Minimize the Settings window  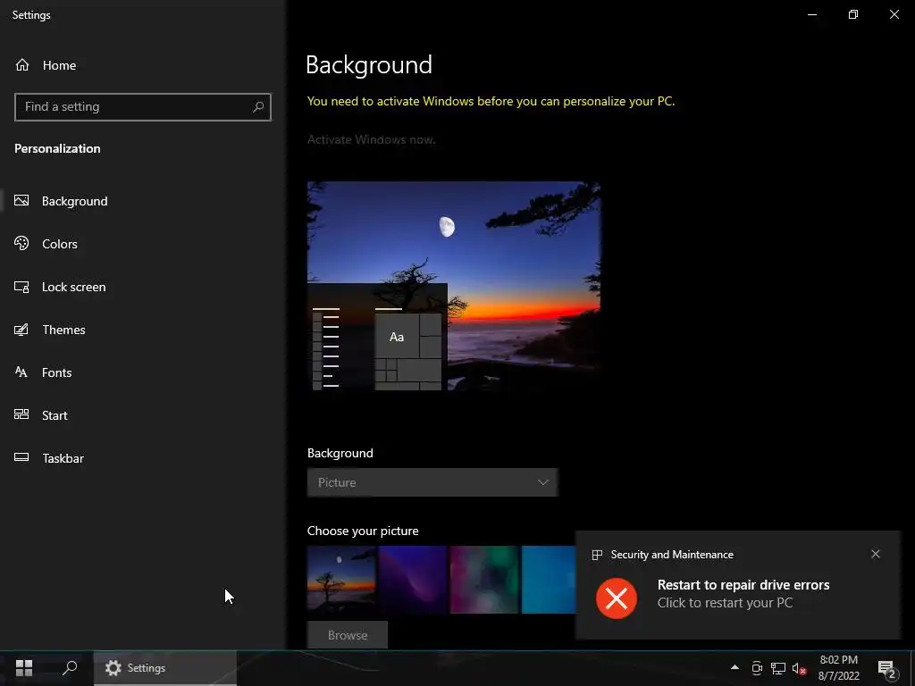[x=812, y=14]
